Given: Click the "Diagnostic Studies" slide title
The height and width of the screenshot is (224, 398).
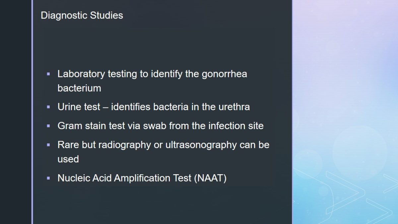Looking at the screenshot, I should (x=82, y=15).
